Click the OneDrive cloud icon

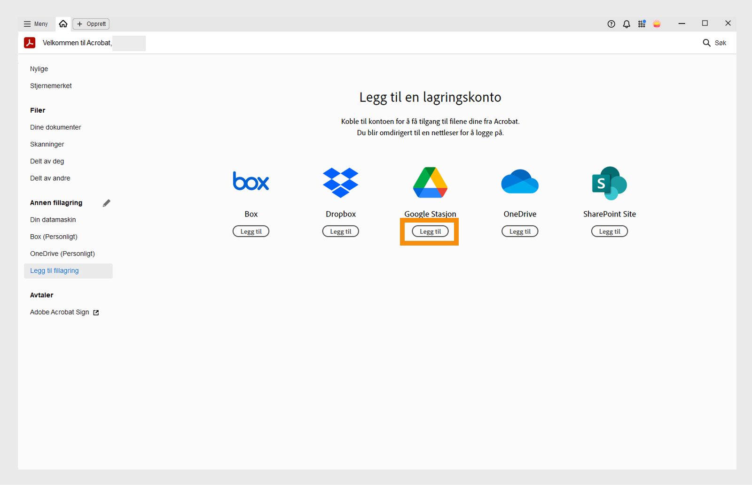point(519,182)
